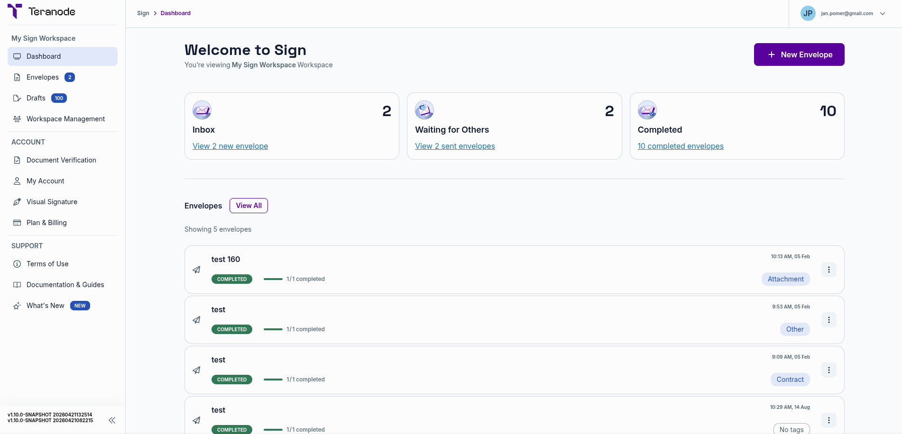Click the Teranode logo icon
The height and width of the screenshot is (434, 902).
[15, 11]
